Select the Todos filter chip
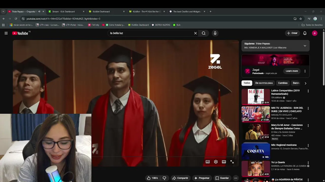This screenshot has width=325, height=182. click(x=247, y=83)
